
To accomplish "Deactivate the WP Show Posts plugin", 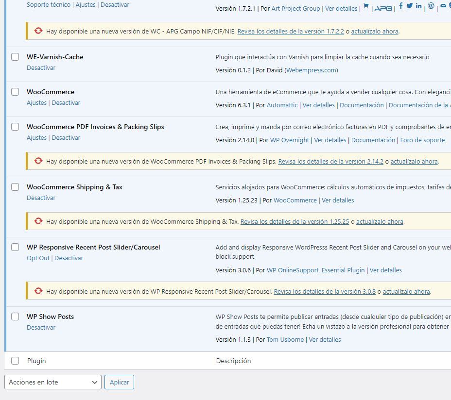I will click(x=41, y=328).
